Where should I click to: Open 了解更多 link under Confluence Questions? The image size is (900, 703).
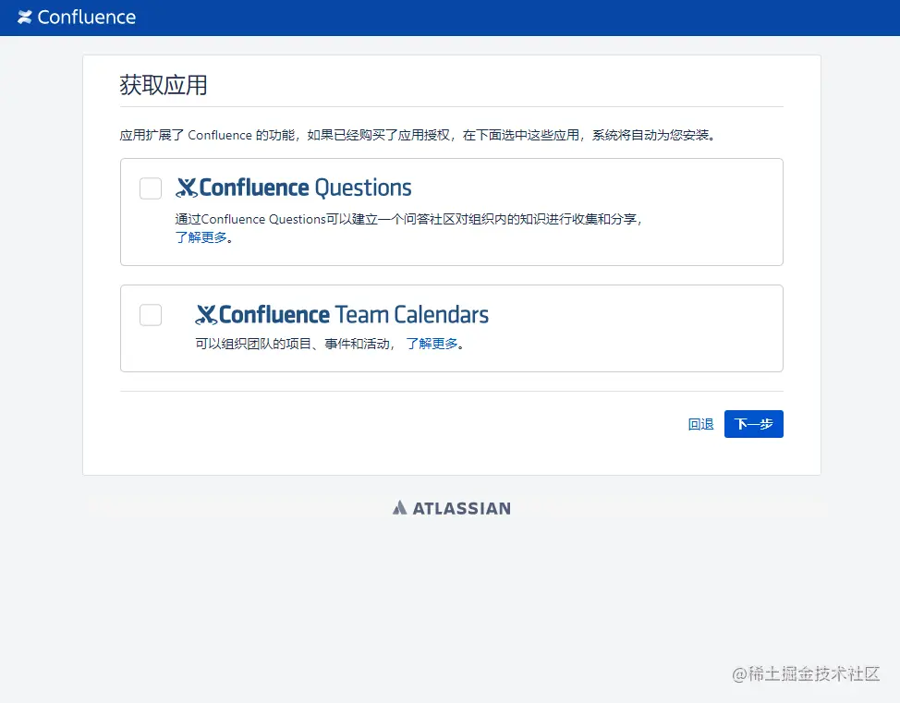pos(201,237)
